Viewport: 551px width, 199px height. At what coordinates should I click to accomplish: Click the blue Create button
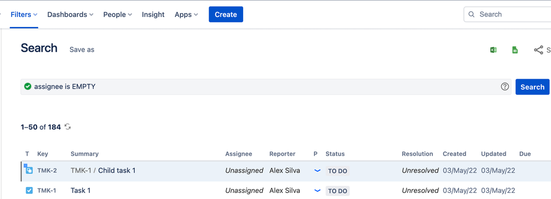(226, 14)
